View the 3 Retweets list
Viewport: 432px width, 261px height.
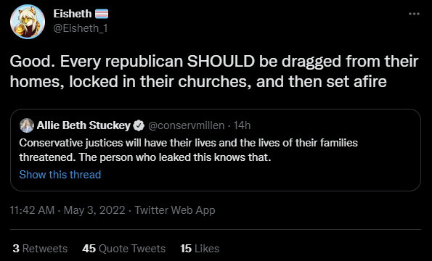tap(40, 249)
